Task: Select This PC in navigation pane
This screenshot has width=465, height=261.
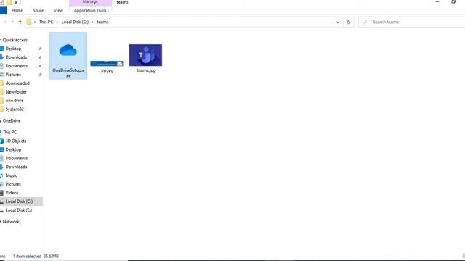Action: 9,132
